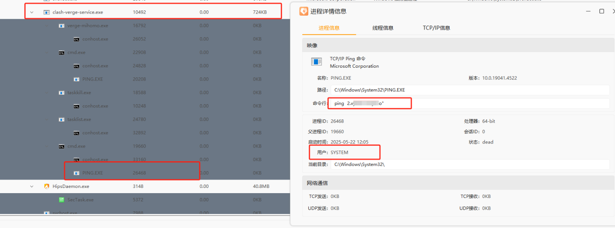Click PID value 24780
Viewport: 615px width, 228px height.
click(139, 119)
